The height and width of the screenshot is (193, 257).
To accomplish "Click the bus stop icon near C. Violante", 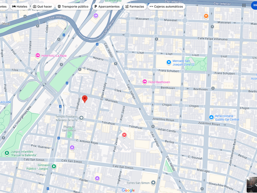I will click(x=80, y=69).
